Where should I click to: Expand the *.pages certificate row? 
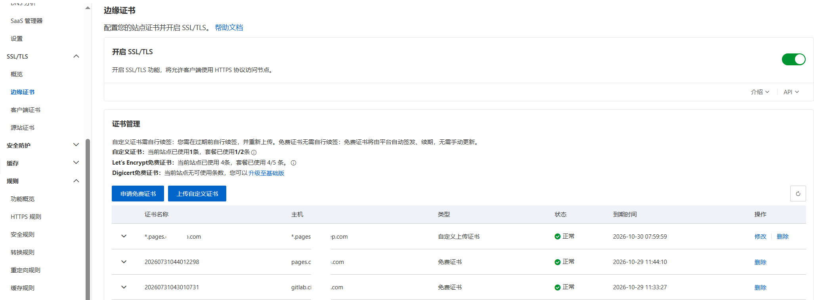coord(124,236)
